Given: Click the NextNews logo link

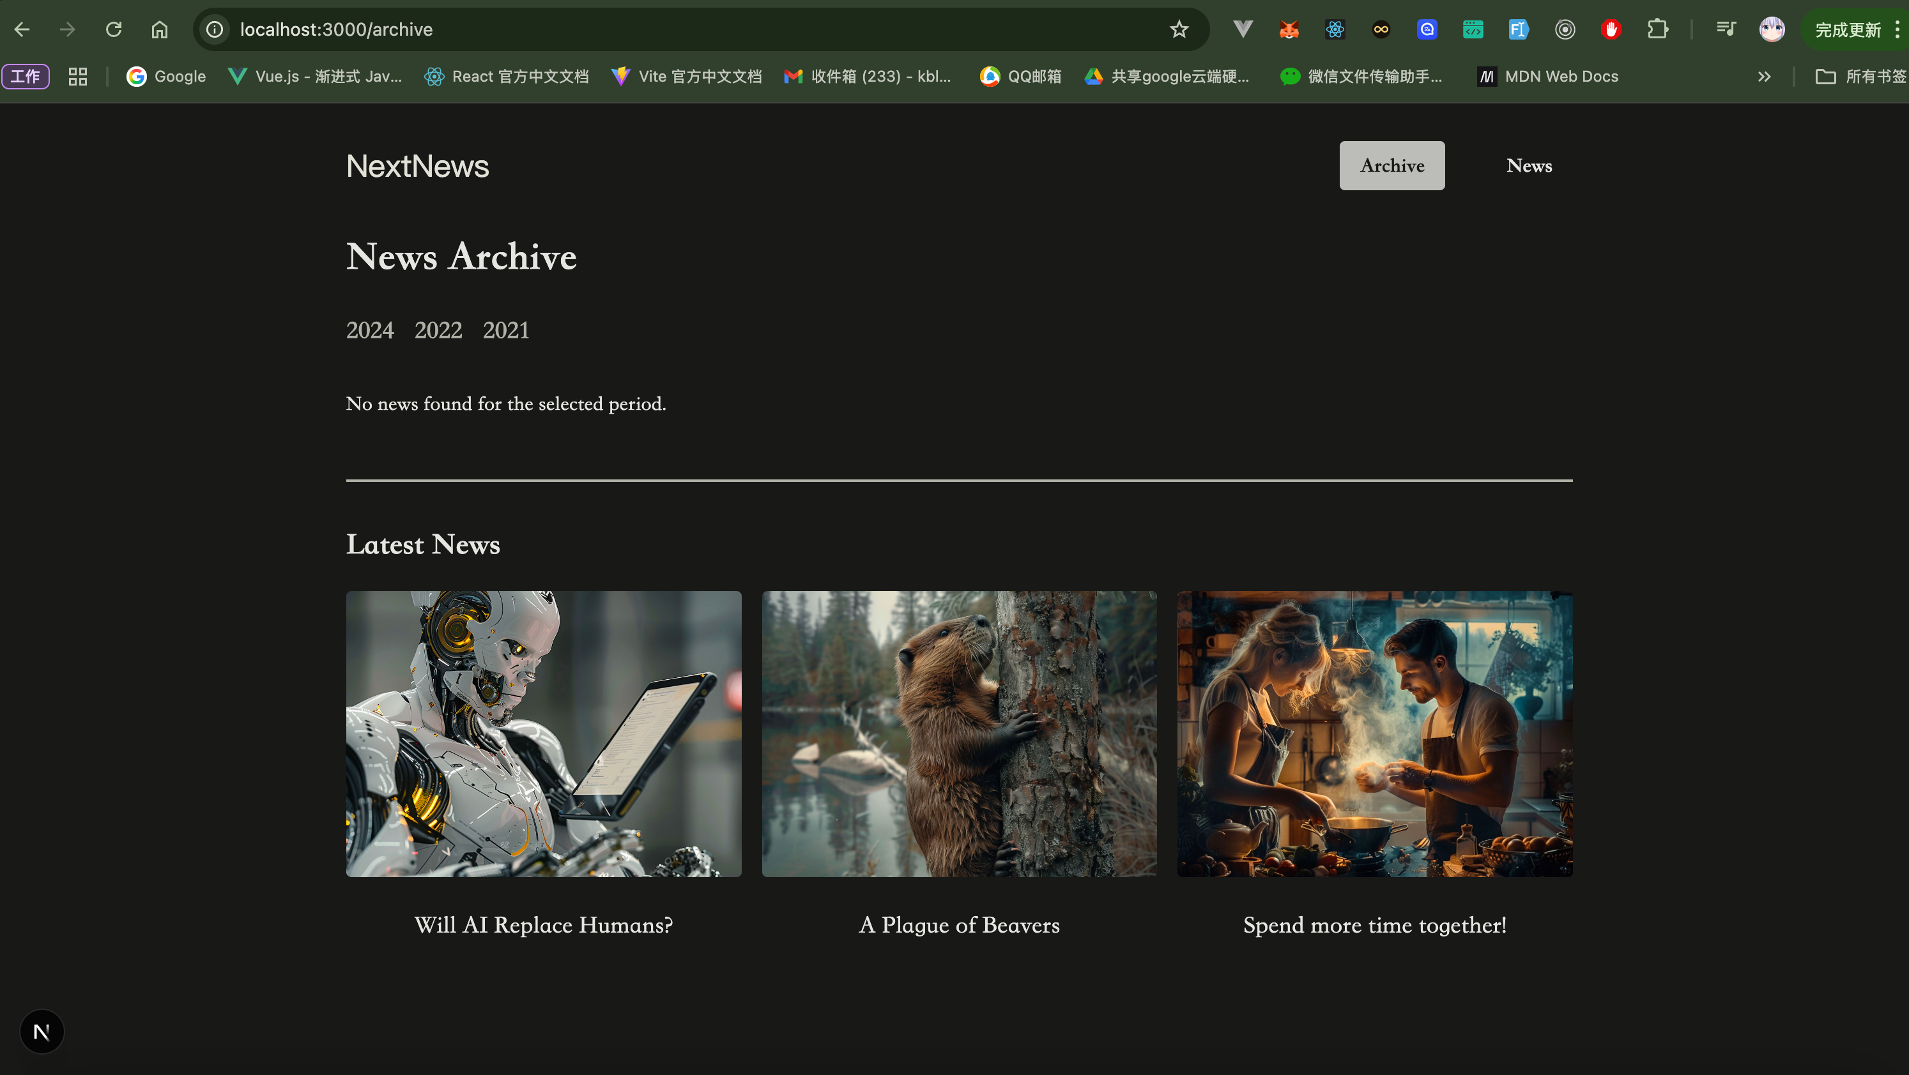Looking at the screenshot, I should pos(417,166).
